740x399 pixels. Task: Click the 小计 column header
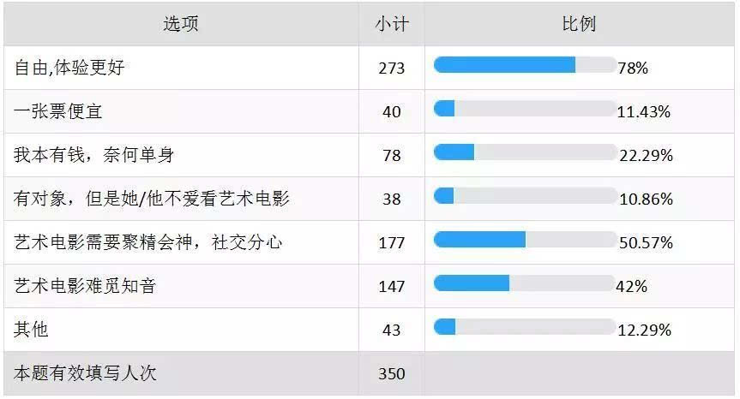pyautogui.click(x=391, y=24)
